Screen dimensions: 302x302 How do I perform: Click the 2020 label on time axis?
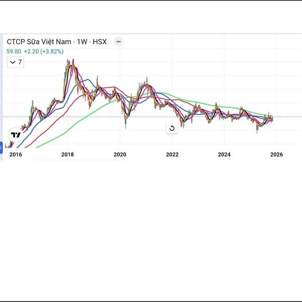120,155
